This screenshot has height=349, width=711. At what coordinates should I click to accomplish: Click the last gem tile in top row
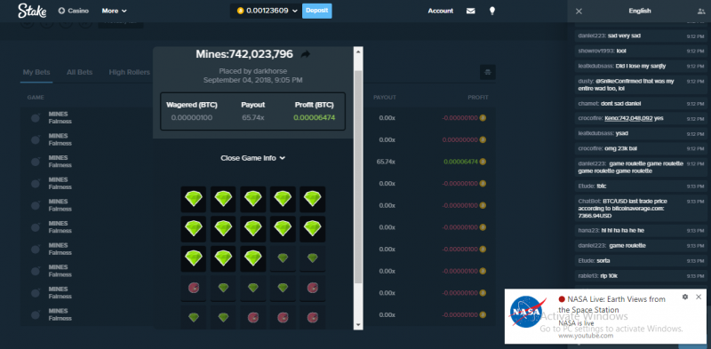click(x=313, y=199)
